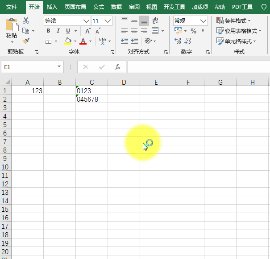This screenshot has height=259, width=270.
Task: Click the Center align icon
Action: pyautogui.click(x=134, y=31)
